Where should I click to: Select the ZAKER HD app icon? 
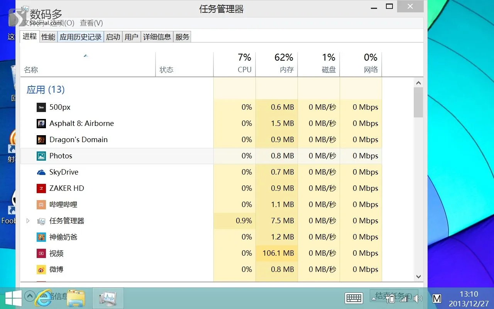(41, 188)
